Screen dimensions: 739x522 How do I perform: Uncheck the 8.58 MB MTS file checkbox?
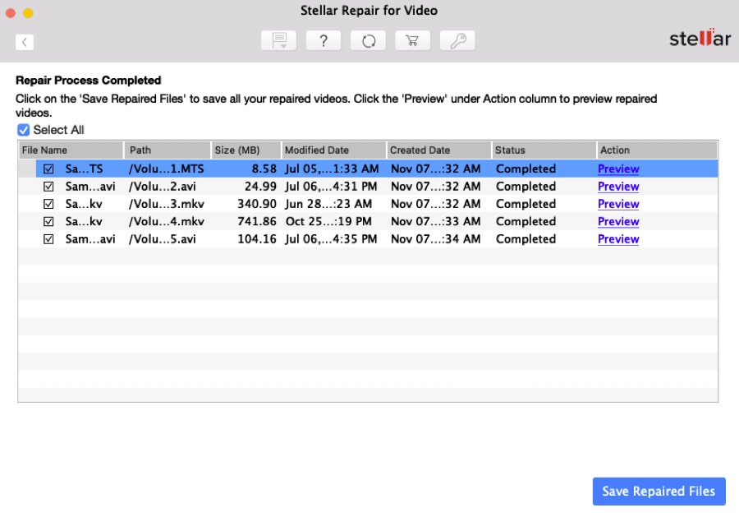tap(48, 169)
